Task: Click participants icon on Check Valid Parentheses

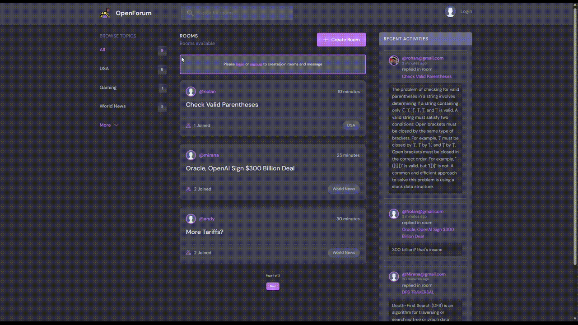Action: [188, 125]
